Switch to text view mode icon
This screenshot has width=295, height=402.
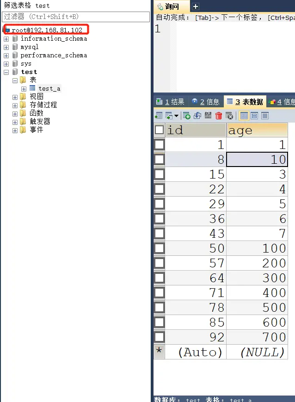[x=265, y=116]
